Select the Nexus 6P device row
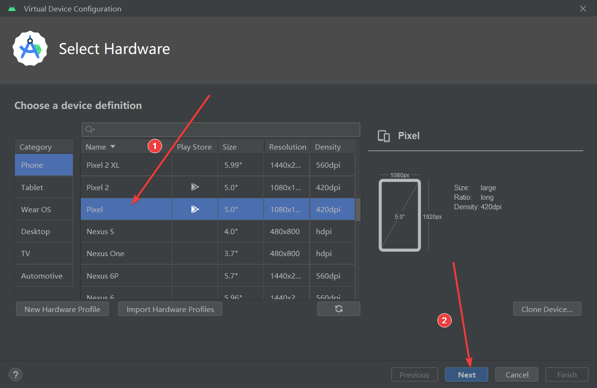This screenshot has width=597, height=388. 217,276
